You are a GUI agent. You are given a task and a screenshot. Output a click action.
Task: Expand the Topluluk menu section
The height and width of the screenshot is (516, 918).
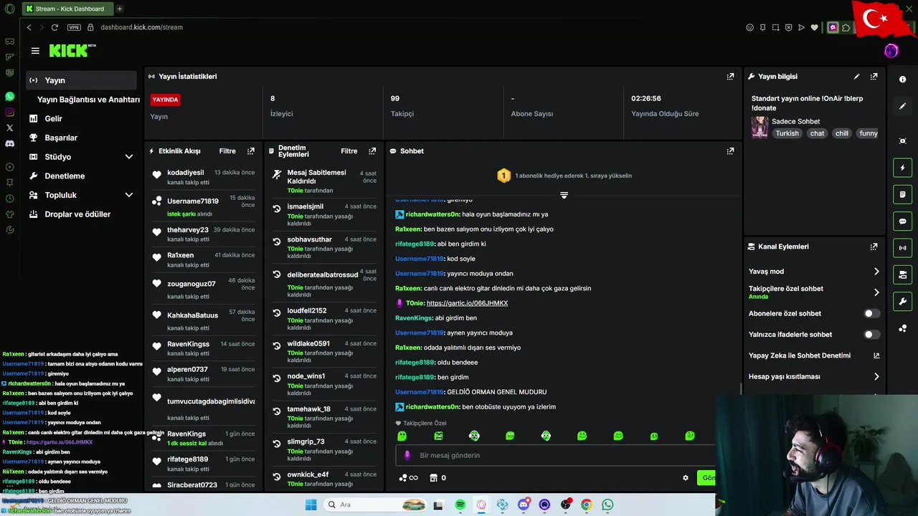pyautogui.click(x=129, y=195)
